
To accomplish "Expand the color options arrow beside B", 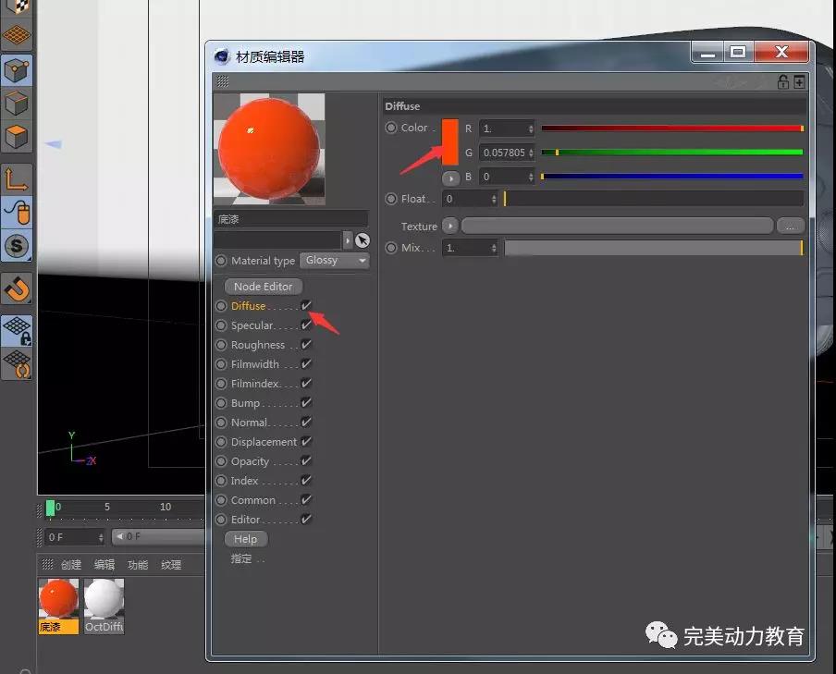I will point(450,177).
